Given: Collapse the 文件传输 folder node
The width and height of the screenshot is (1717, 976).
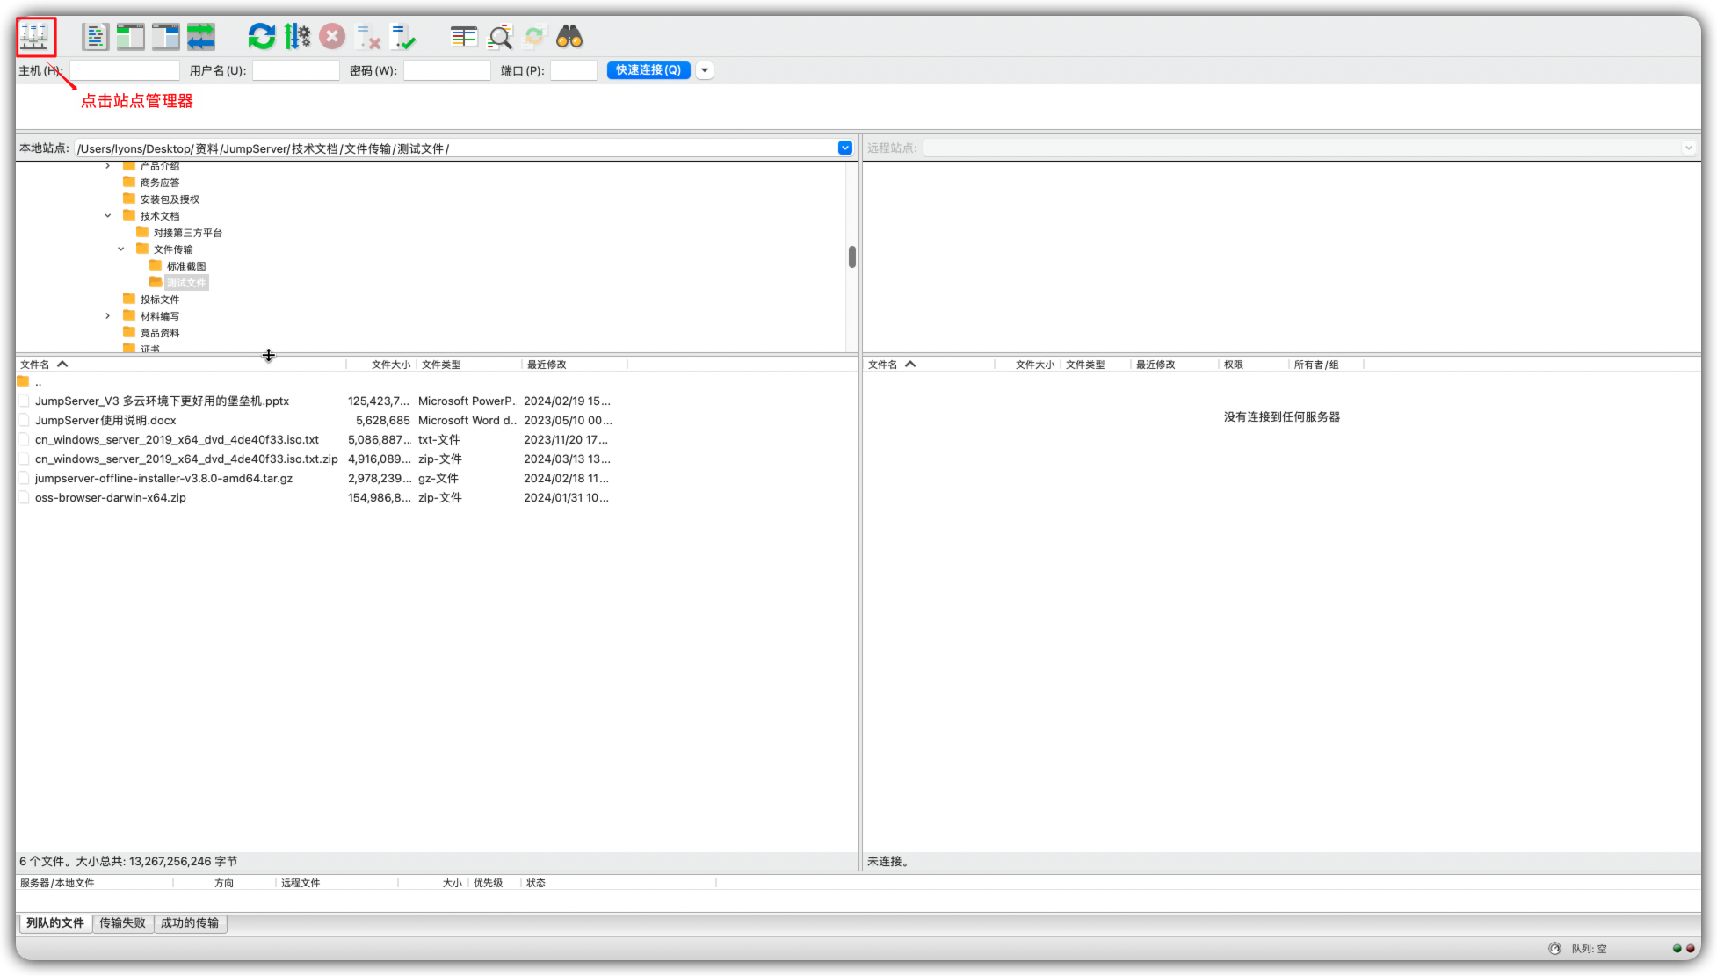Looking at the screenshot, I should 121,249.
